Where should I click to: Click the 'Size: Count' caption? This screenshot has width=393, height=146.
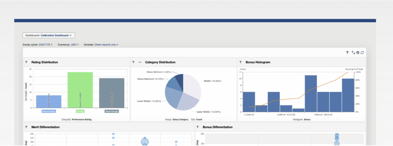point(196,120)
